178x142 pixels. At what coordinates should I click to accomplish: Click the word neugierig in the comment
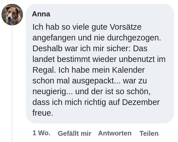pos(49,92)
